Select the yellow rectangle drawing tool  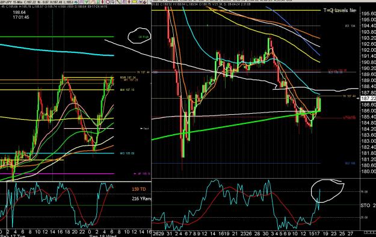coord(134,2)
